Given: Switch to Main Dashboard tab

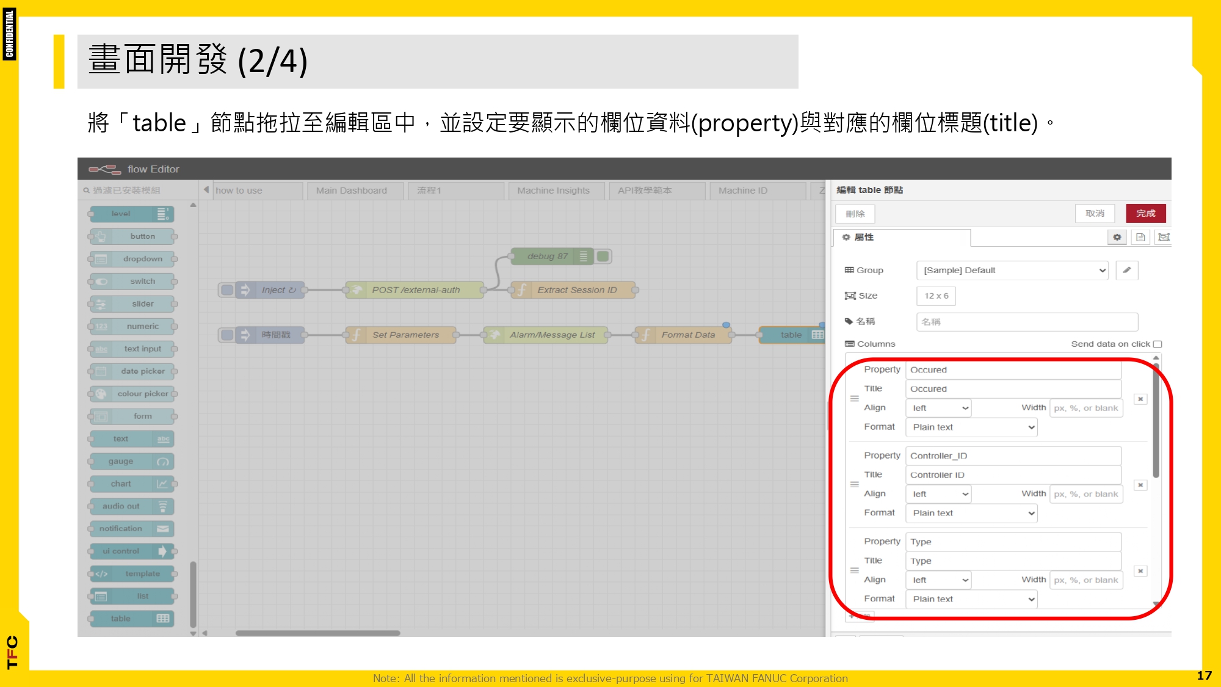Looking at the screenshot, I should point(352,191).
